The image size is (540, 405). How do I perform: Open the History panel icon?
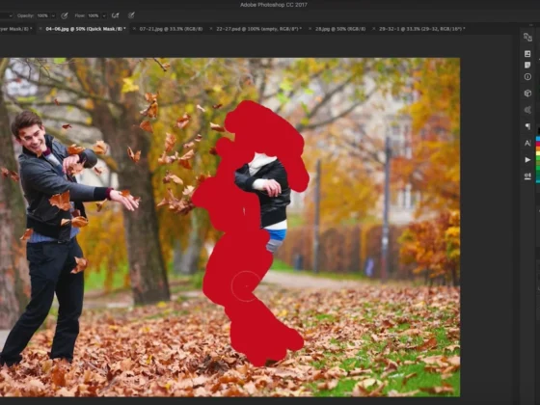(x=527, y=38)
